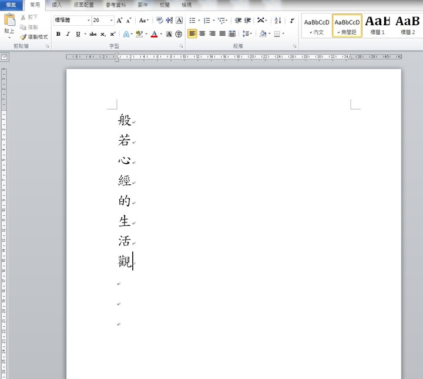Click the Decrease Indent icon
The height and width of the screenshot is (379, 423).
coord(238,21)
